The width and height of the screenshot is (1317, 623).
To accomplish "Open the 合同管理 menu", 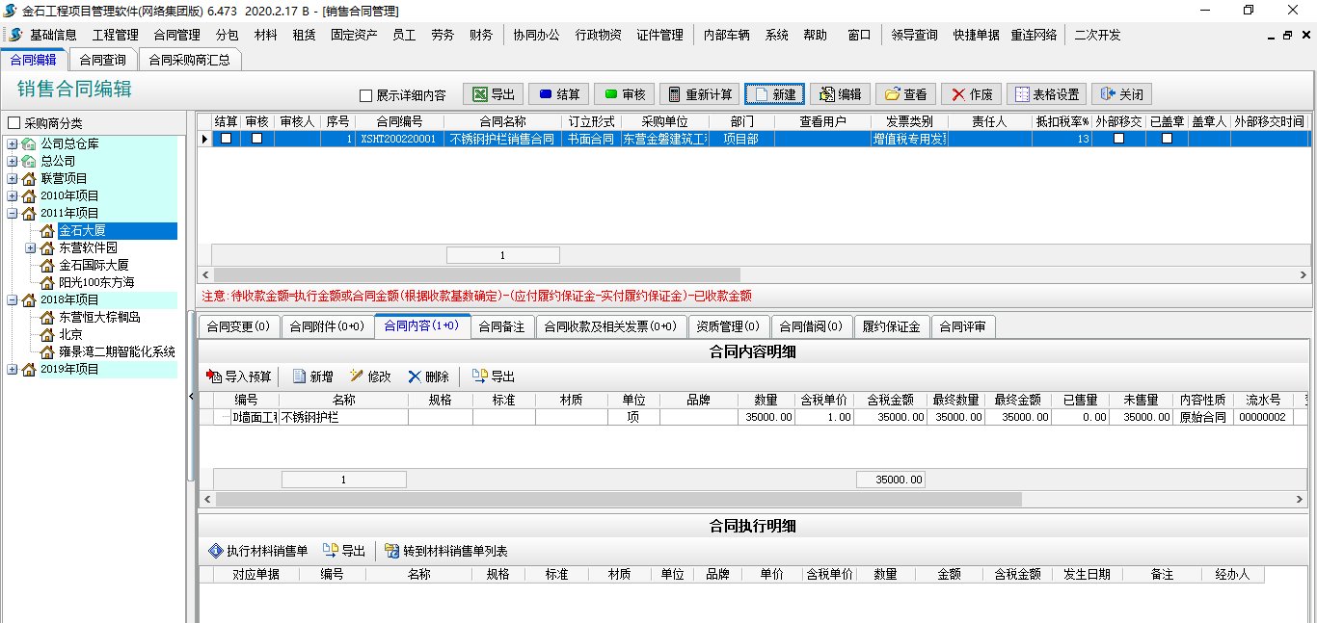I will coord(176,35).
